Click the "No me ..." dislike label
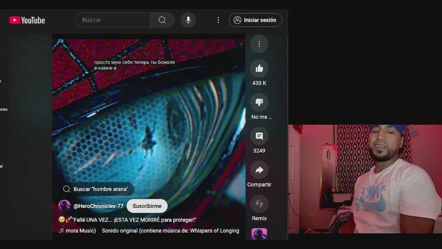This screenshot has width=442, height=249. (261, 117)
